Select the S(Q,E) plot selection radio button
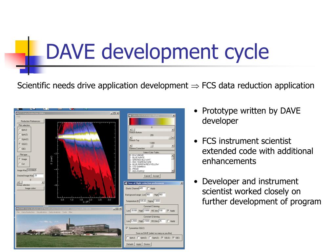The width and height of the screenshot is (336, 252). pyautogui.click(x=20, y=144)
